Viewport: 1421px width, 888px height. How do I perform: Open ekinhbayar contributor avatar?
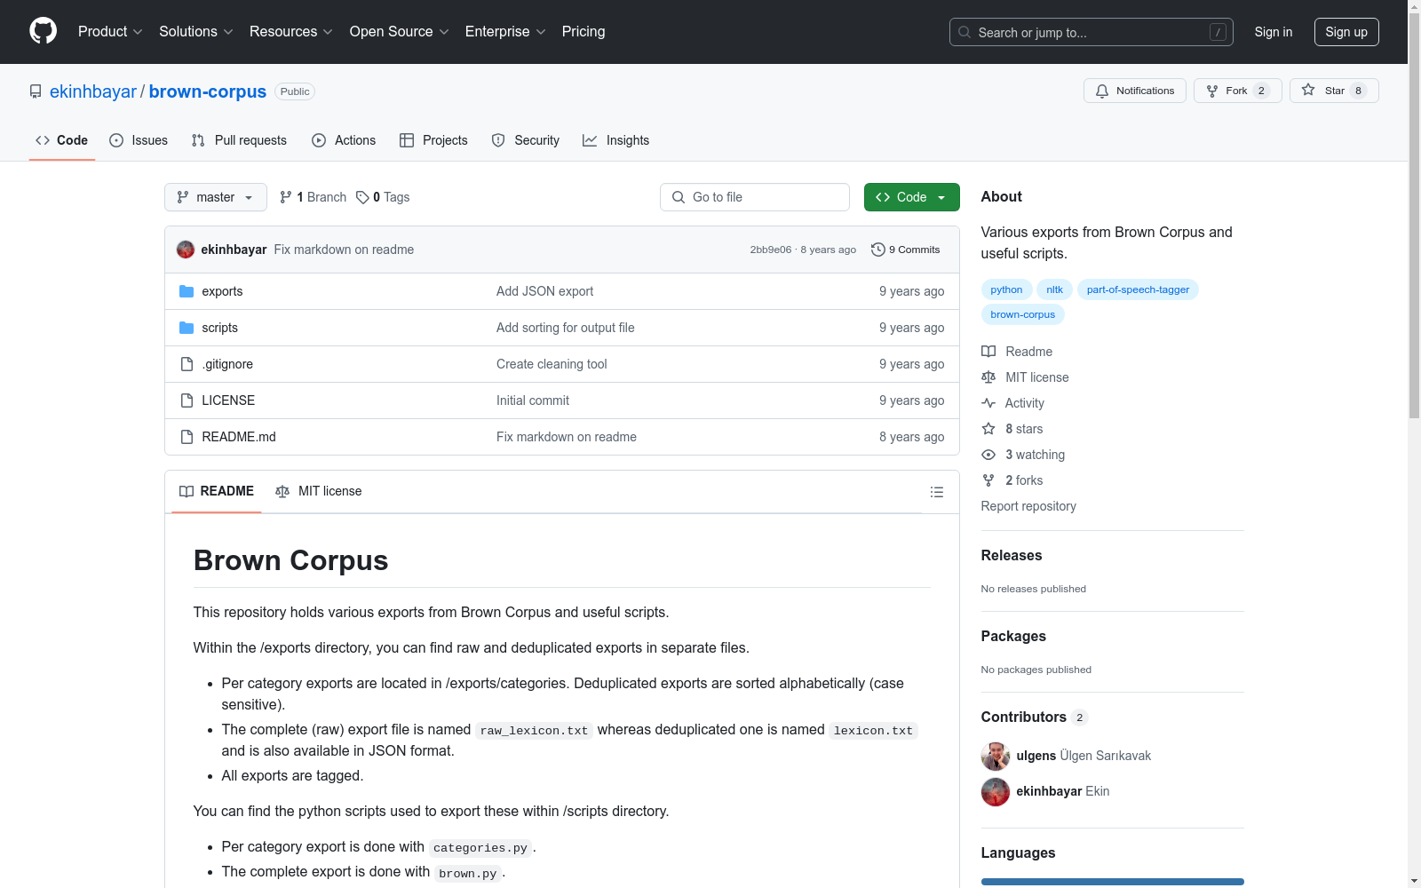(x=996, y=791)
